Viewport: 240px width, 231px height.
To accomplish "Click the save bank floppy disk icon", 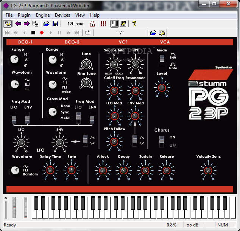I will point(55,24).
